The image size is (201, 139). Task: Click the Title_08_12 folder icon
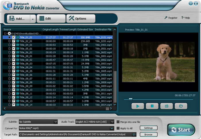click(x=18, y=97)
